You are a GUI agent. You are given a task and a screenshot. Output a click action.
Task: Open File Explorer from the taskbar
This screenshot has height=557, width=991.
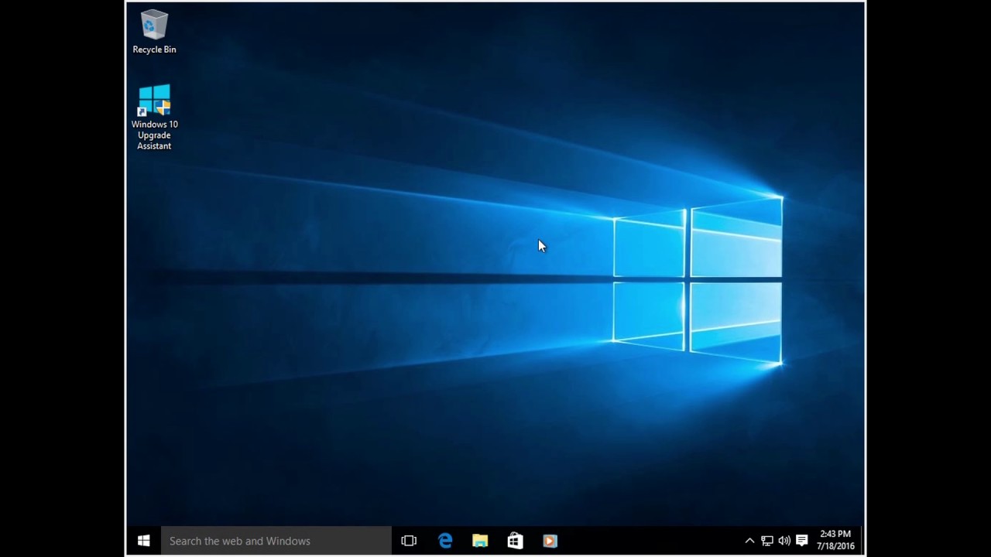pos(480,541)
